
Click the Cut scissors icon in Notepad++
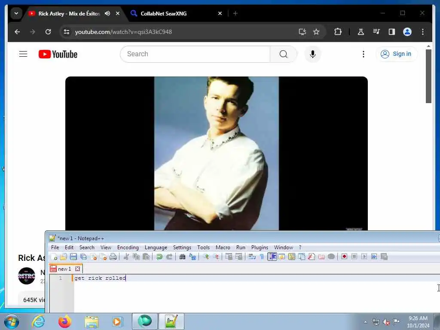[x=126, y=257]
